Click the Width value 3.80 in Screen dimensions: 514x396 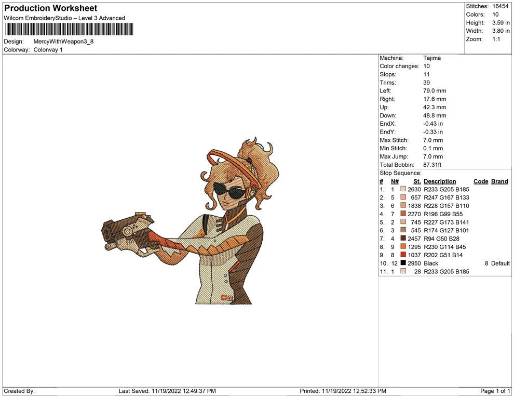pyautogui.click(x=501, y=31)
